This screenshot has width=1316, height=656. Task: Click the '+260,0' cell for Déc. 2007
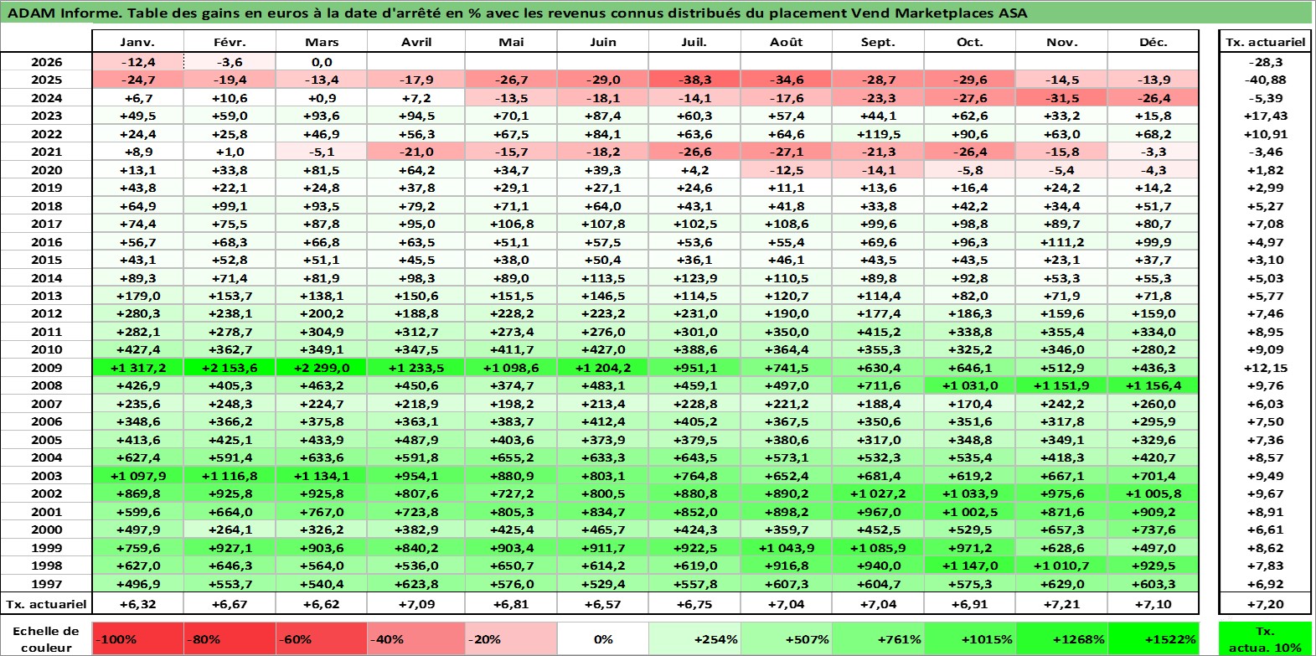click(1153, 404)
